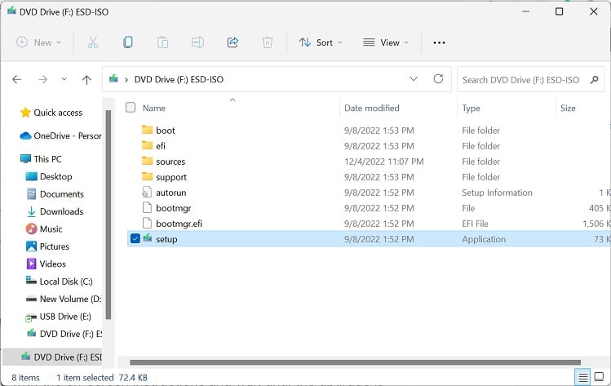Image resolution: width=611 pixels, height=386 pixels.
Task: Select This PC in sidebar
Action: click(x=41, y=159)
